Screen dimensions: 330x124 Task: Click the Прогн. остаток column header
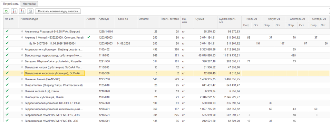pyautogui.click(x=170, y=22)
